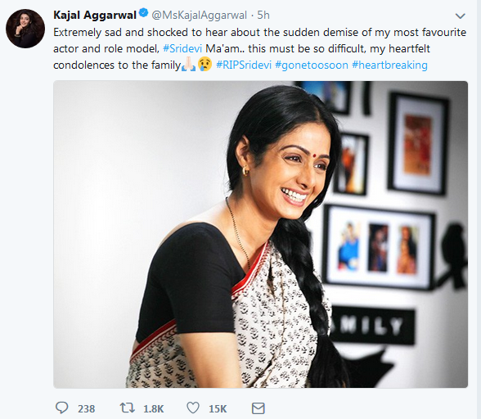Viewport: 481px width, 419px height.
Task: Send tweet via the envelope message icon
Action: pos(258,408)
